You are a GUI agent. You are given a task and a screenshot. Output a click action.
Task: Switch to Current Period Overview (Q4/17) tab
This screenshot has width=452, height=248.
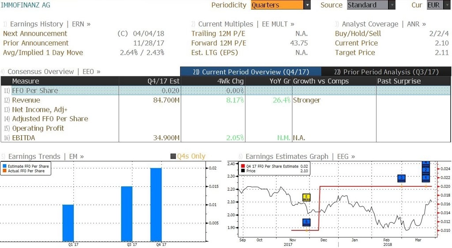tap(251, 72)
